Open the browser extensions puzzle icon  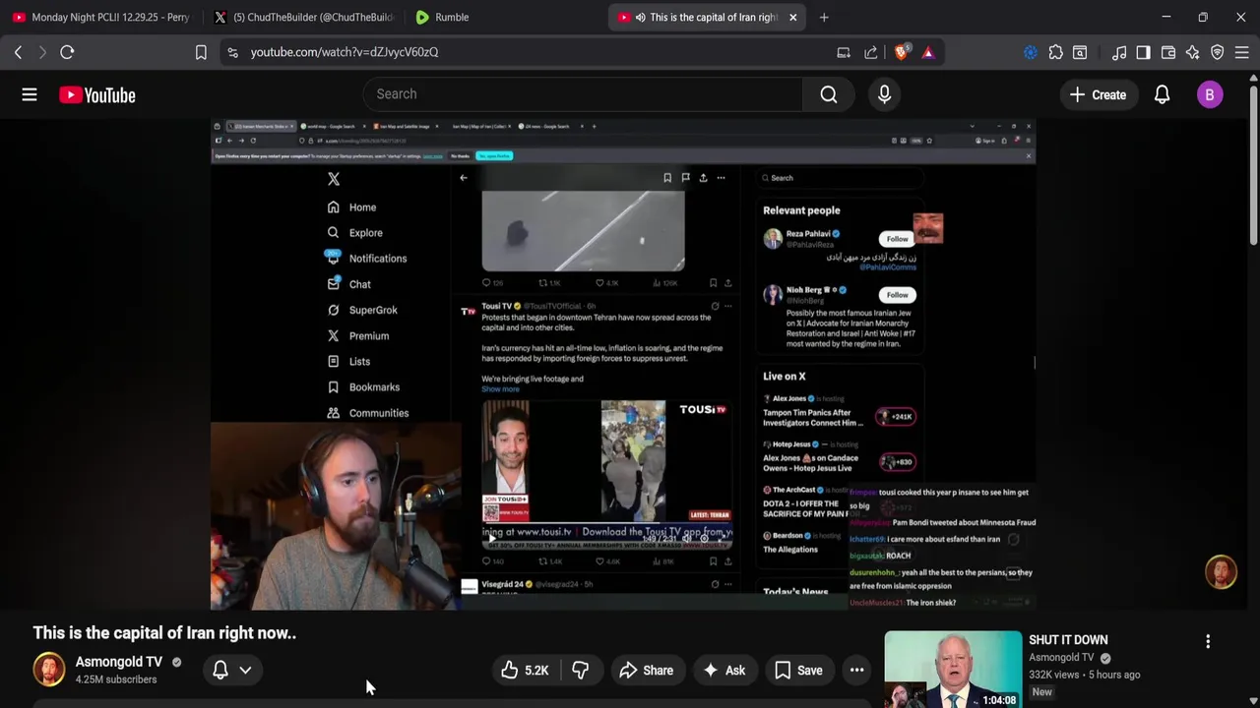[1056, 52]
